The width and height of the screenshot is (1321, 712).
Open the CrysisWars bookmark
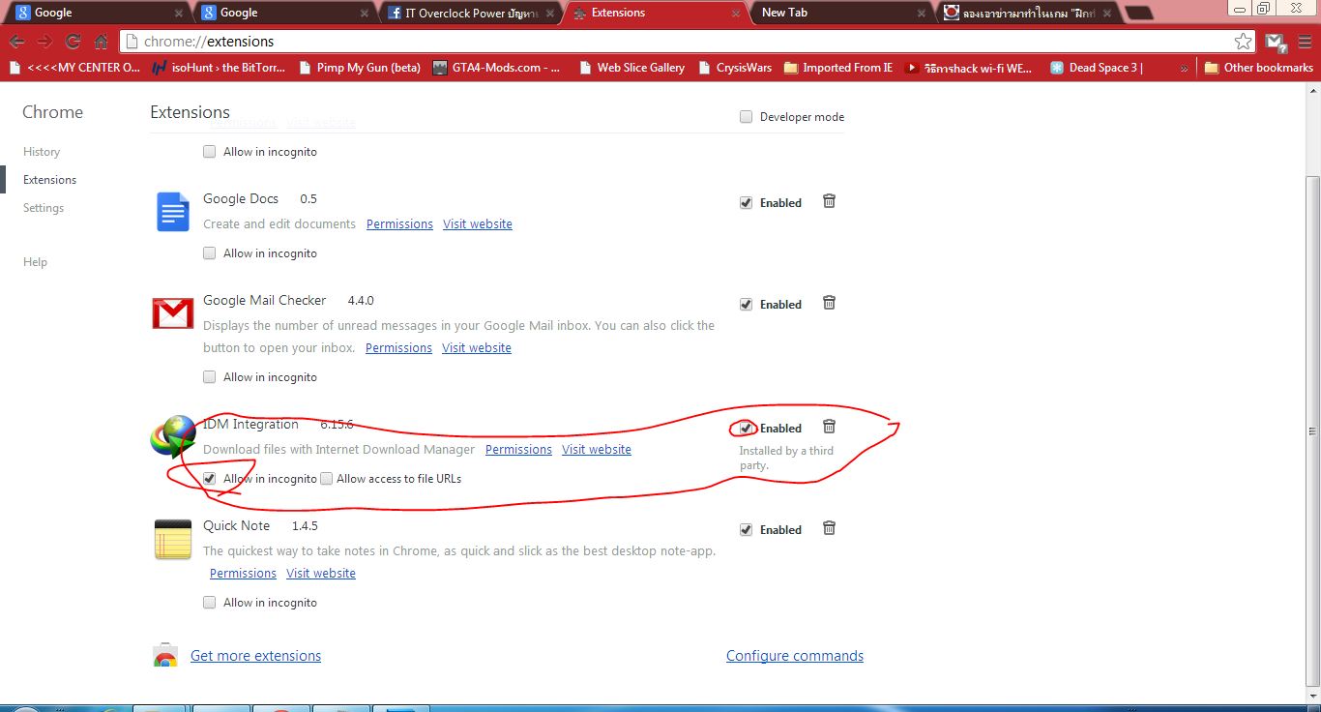(x=735, y=68)
